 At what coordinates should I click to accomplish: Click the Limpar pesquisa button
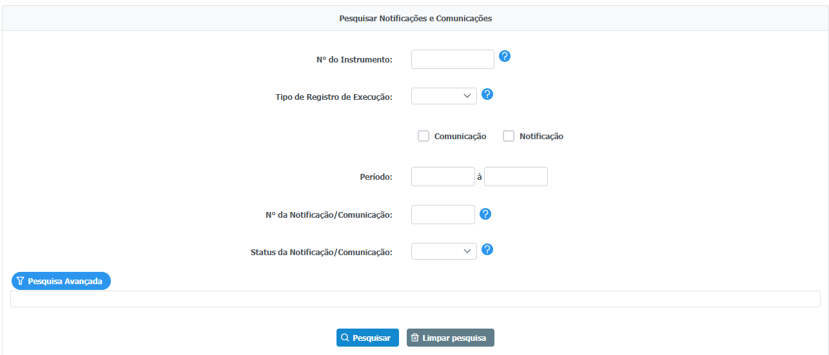(450, 338)
